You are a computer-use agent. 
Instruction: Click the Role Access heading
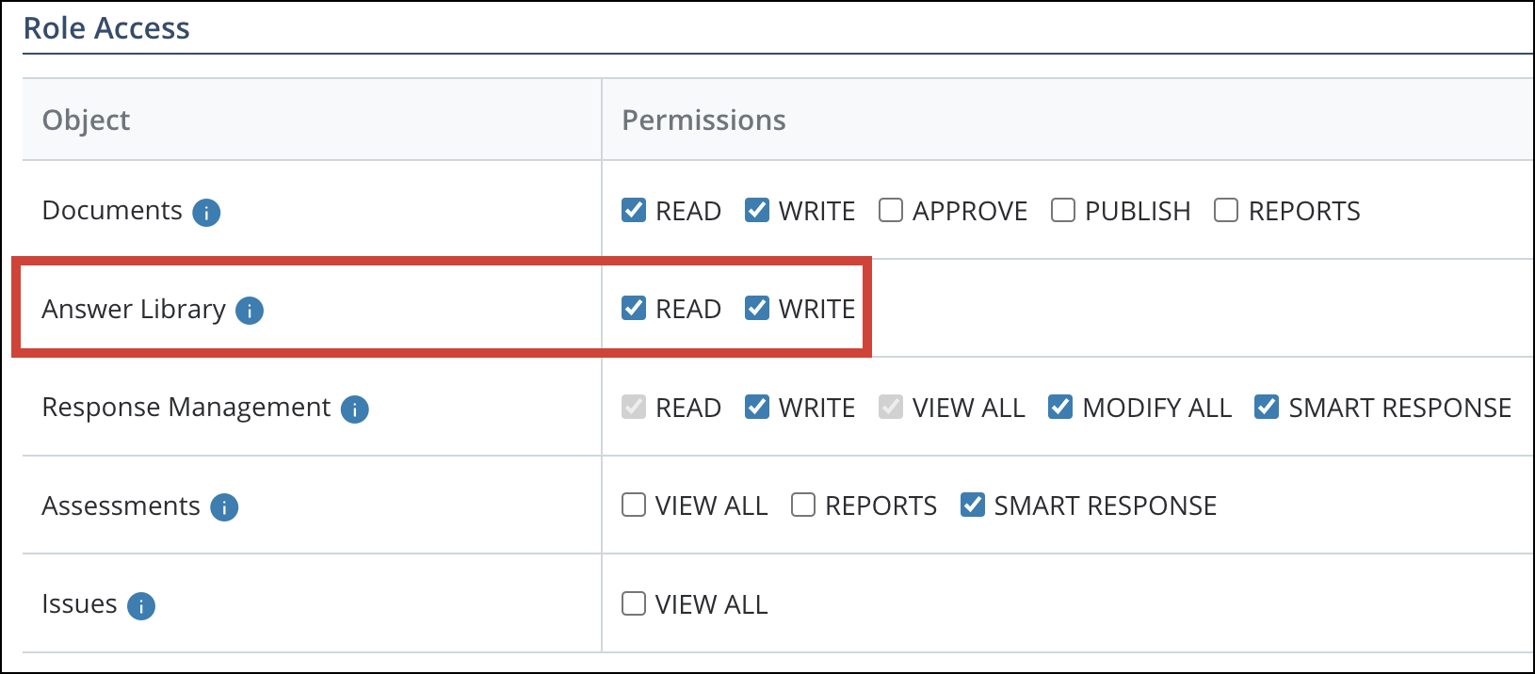[106, 27]
